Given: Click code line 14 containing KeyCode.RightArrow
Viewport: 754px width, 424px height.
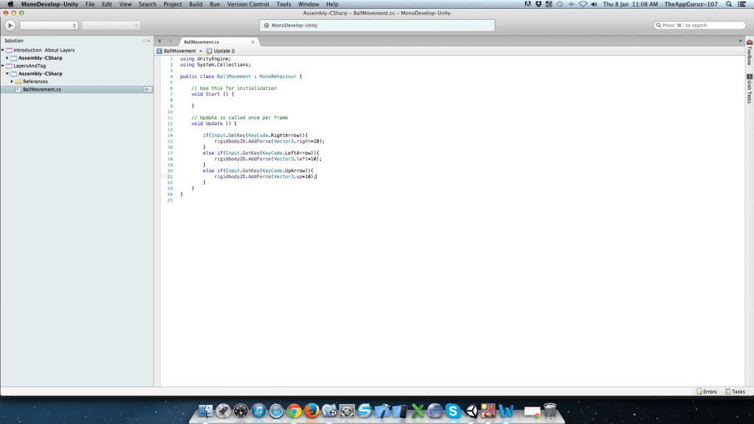Looking at the screenshot, I should click(x=256, y=135).
